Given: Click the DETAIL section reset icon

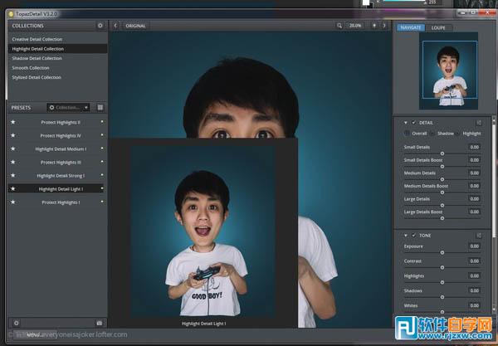Looking at the screenshot, I should pos(479,122).
